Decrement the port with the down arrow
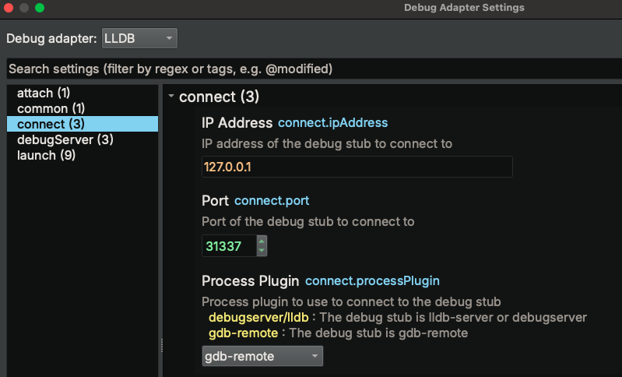Viewport: 622px width, 377px height. tap(262, 251)
